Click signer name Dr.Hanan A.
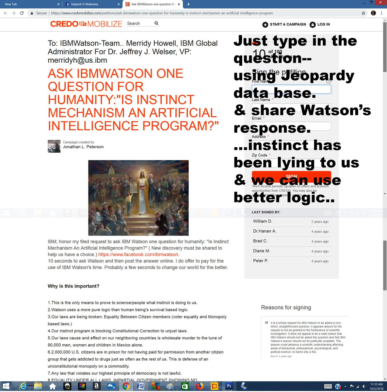Image resolution: width=387 pixels, height=392 pixels. point(265,231)
